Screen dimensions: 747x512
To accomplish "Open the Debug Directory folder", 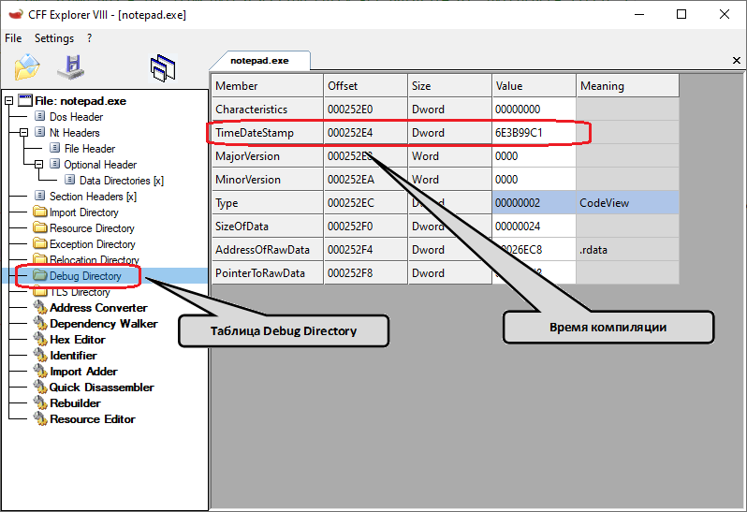I will point(85,276).
